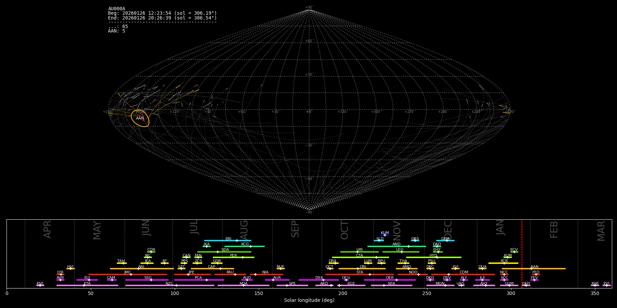The height and width of the screenshot is (308, 617).
Task: Click the −90° label below the sky map
Action: (x=309, y=213)
